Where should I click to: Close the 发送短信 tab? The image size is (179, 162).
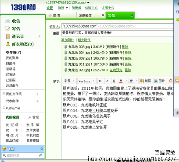click(103, 15)
